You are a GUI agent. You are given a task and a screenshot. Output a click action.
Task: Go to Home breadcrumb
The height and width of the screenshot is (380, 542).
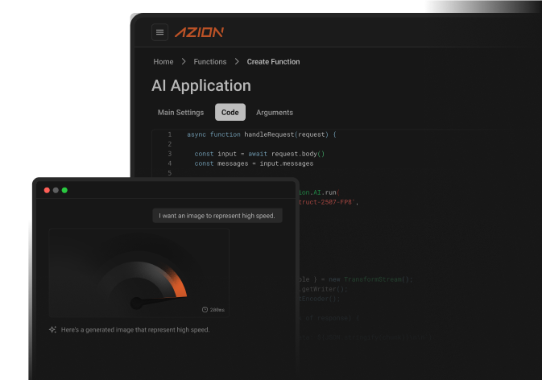click(x=163, y=61)
